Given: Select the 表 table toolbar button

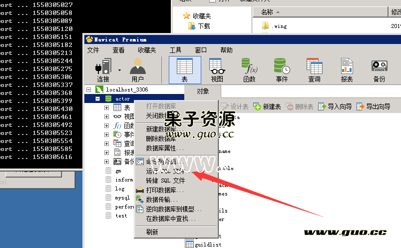Looking at the screenshot, I should [185, 70].
